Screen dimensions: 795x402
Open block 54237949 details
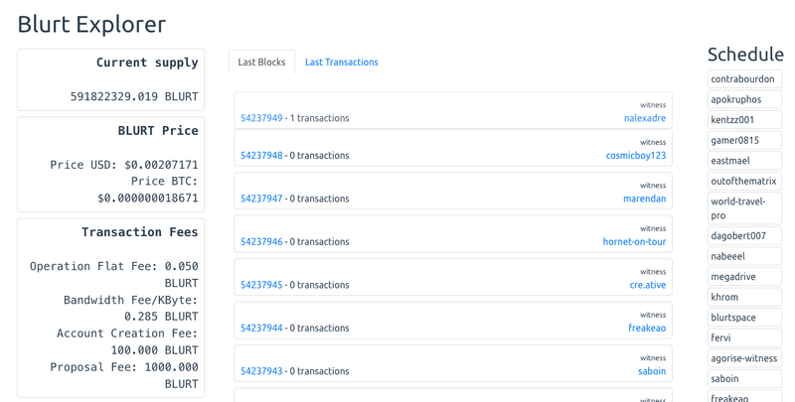point(261,118)
